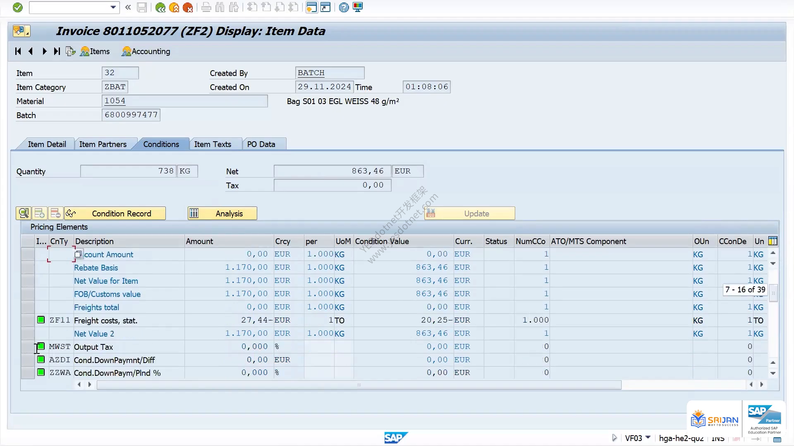Go to next item arrow icon
794x446 pixels.
coord(44,51)
